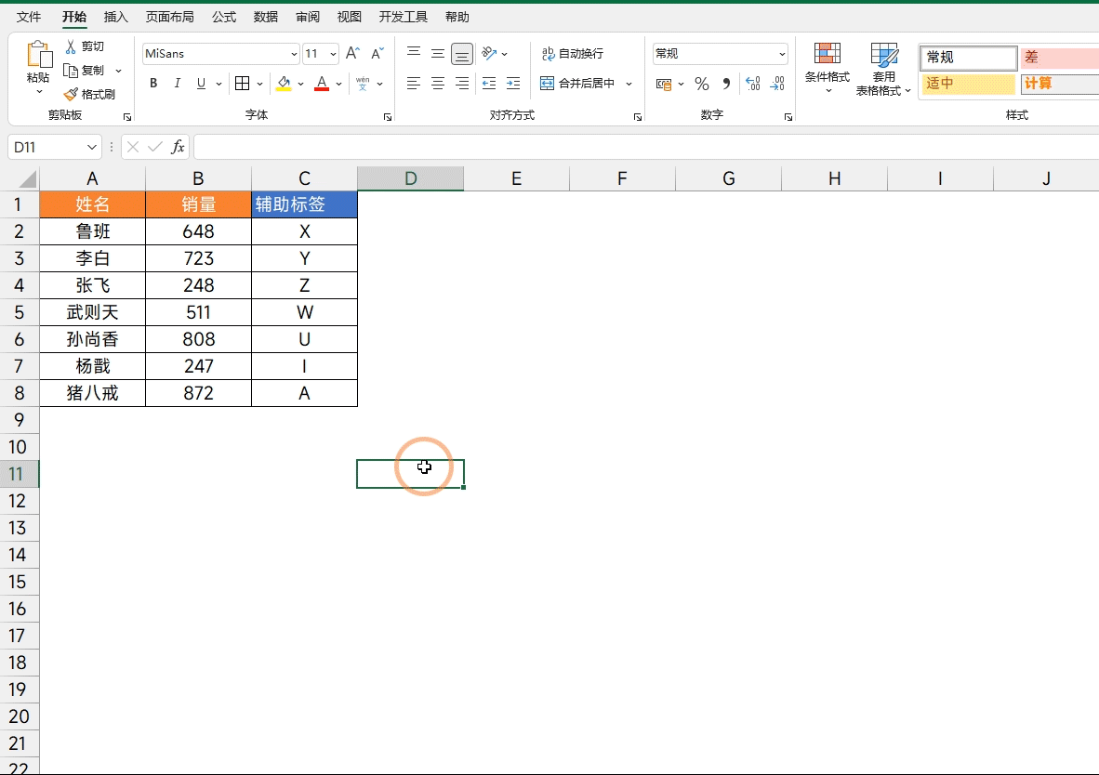The height and width of the screenshot is (775, 1099).
Task: Click the Select All corner triangle
Action: pos(27,179)
